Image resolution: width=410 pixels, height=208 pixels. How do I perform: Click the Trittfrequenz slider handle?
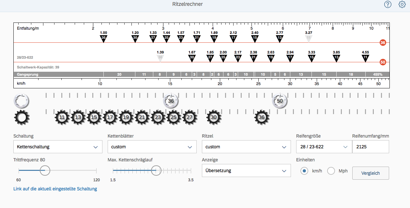tap(45, 170)
